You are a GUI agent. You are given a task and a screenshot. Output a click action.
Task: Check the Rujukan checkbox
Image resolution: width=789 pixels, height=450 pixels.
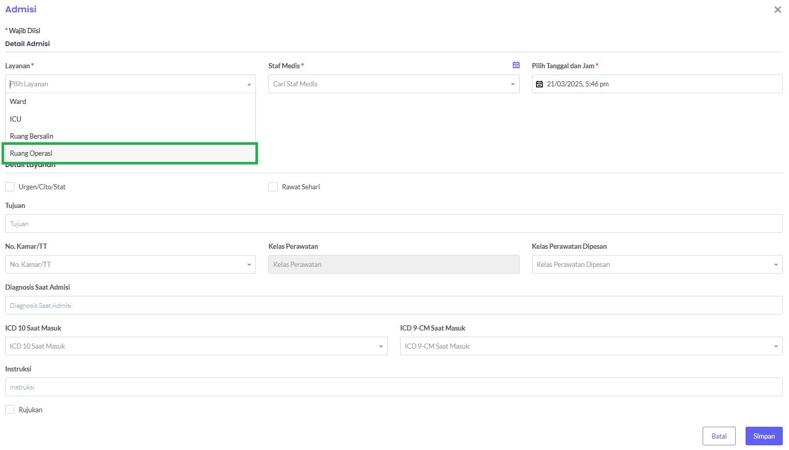point(10,410)
